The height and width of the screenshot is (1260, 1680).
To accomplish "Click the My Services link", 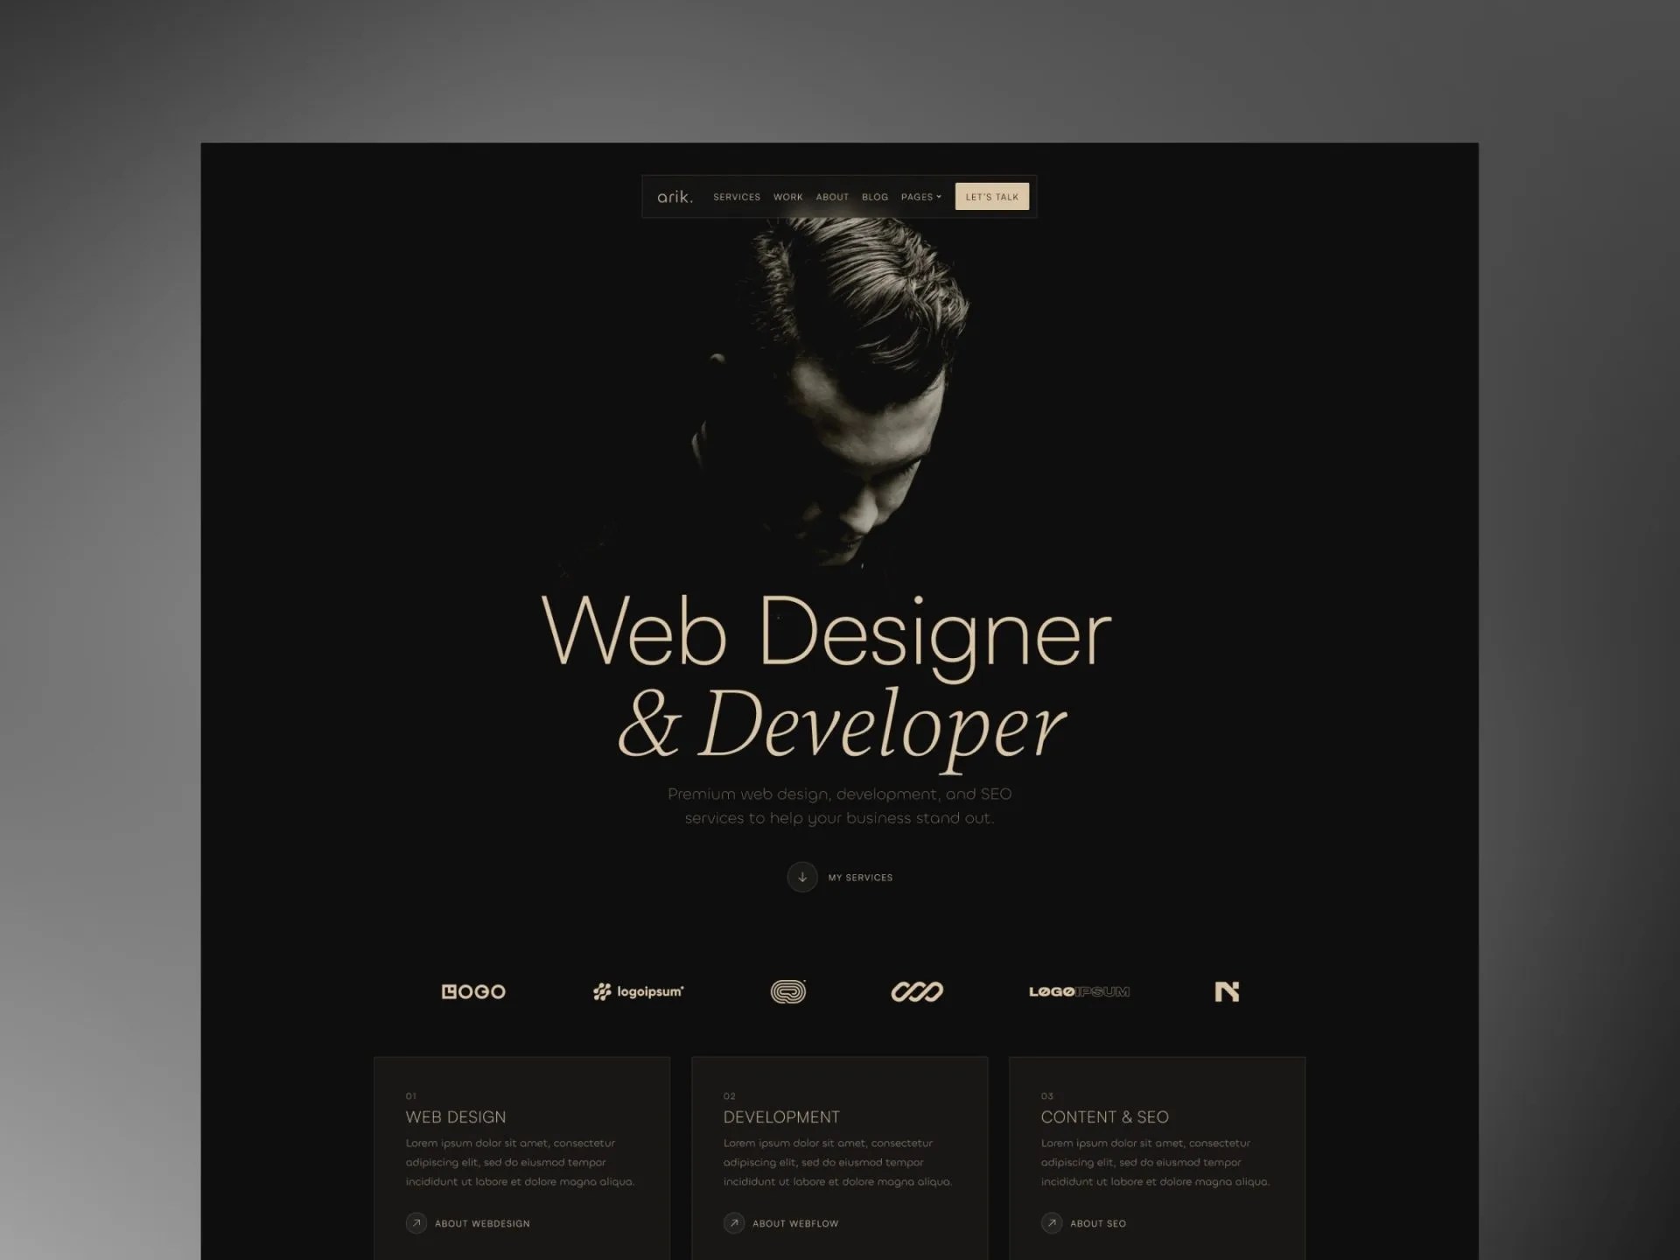I will 860,878.
